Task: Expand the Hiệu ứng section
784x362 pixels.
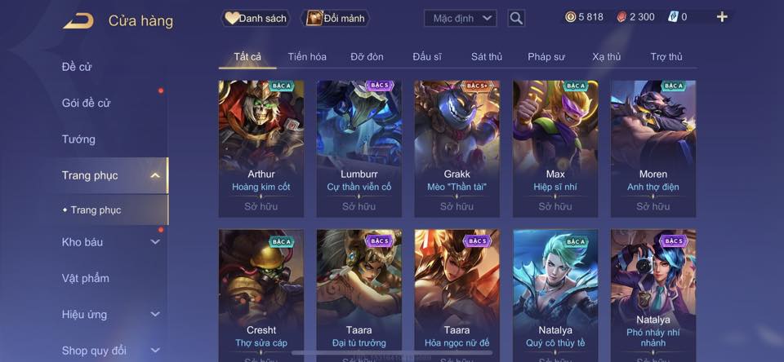Action: pyautogui.click(x=155, y=314)
